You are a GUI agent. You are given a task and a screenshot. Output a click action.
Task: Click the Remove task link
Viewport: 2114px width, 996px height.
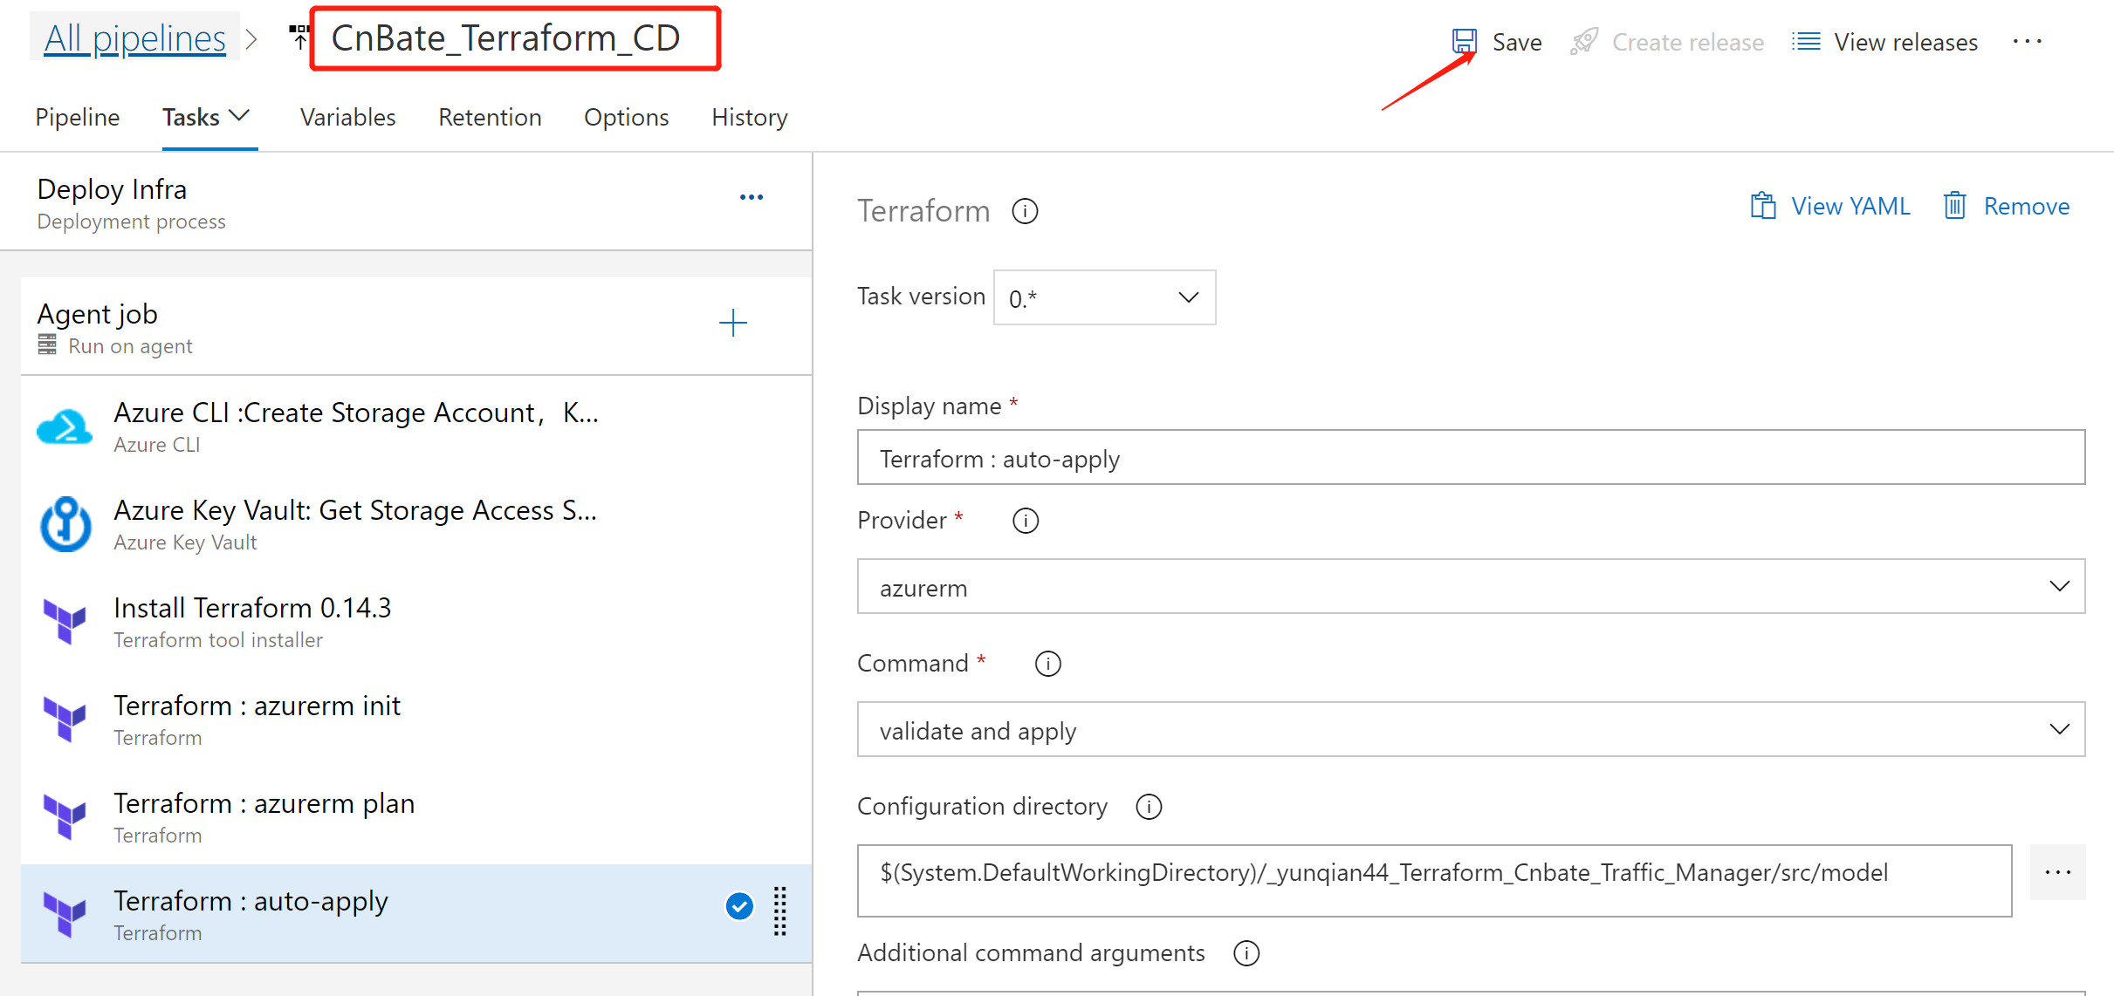(2027, 206)
